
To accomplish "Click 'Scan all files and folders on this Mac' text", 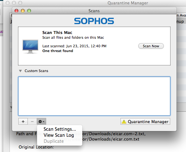I will tap(73, 37).
